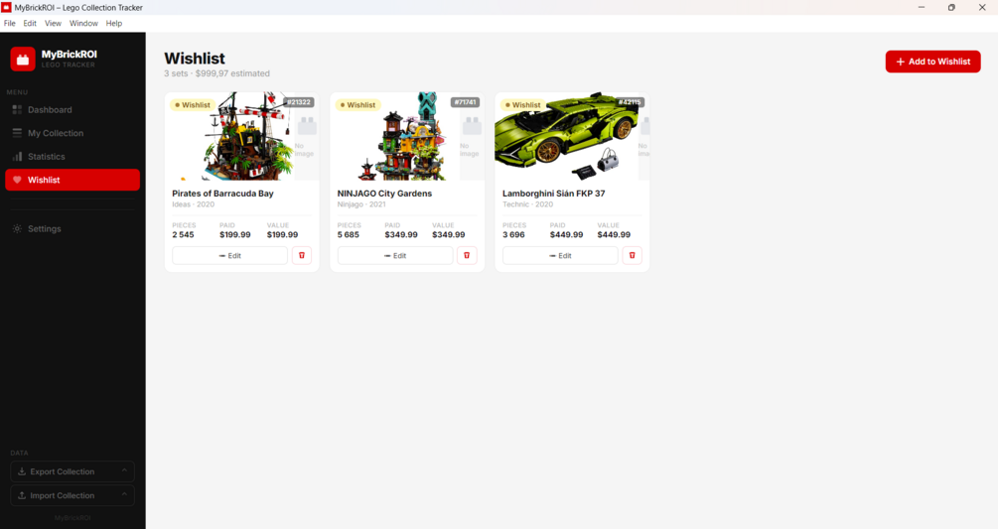The width and height of the screenshot is (998, 529).
Task: Click the #21322 set number badge
Action: pyautogui.click(x=299, y=102)
